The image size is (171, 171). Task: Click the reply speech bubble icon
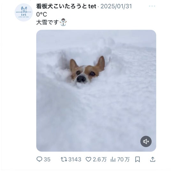click(39, 159)
